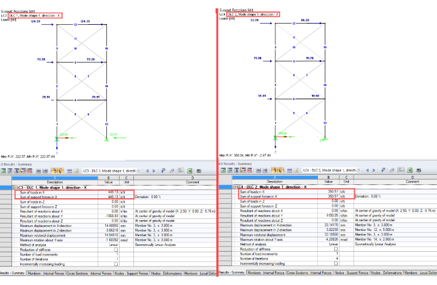Click boxed left-arrow icon in LC4 results toolbar
Screen dimensions: 437x285
coord(259,170)
